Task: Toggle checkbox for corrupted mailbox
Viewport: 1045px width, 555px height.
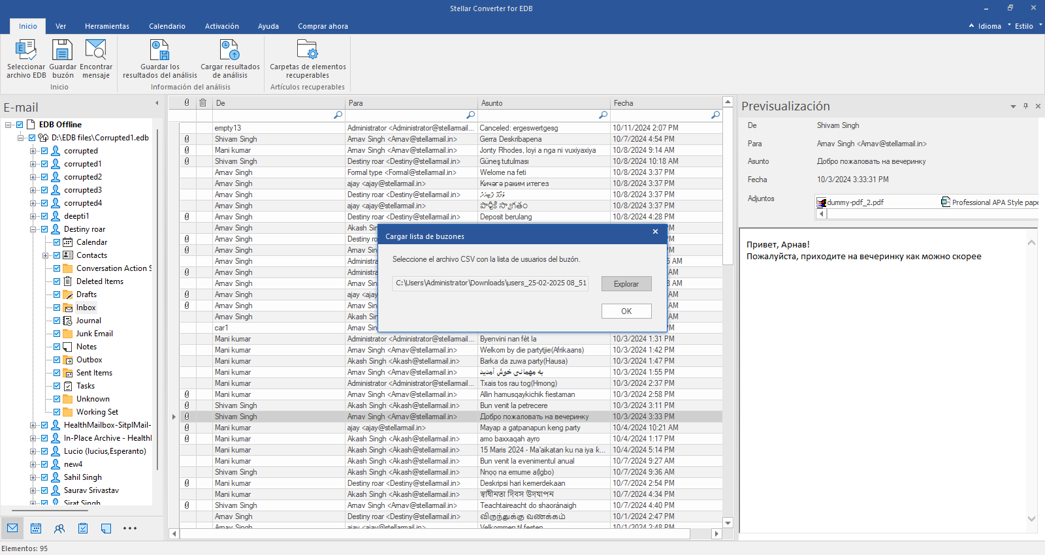Action: [44, 151]
